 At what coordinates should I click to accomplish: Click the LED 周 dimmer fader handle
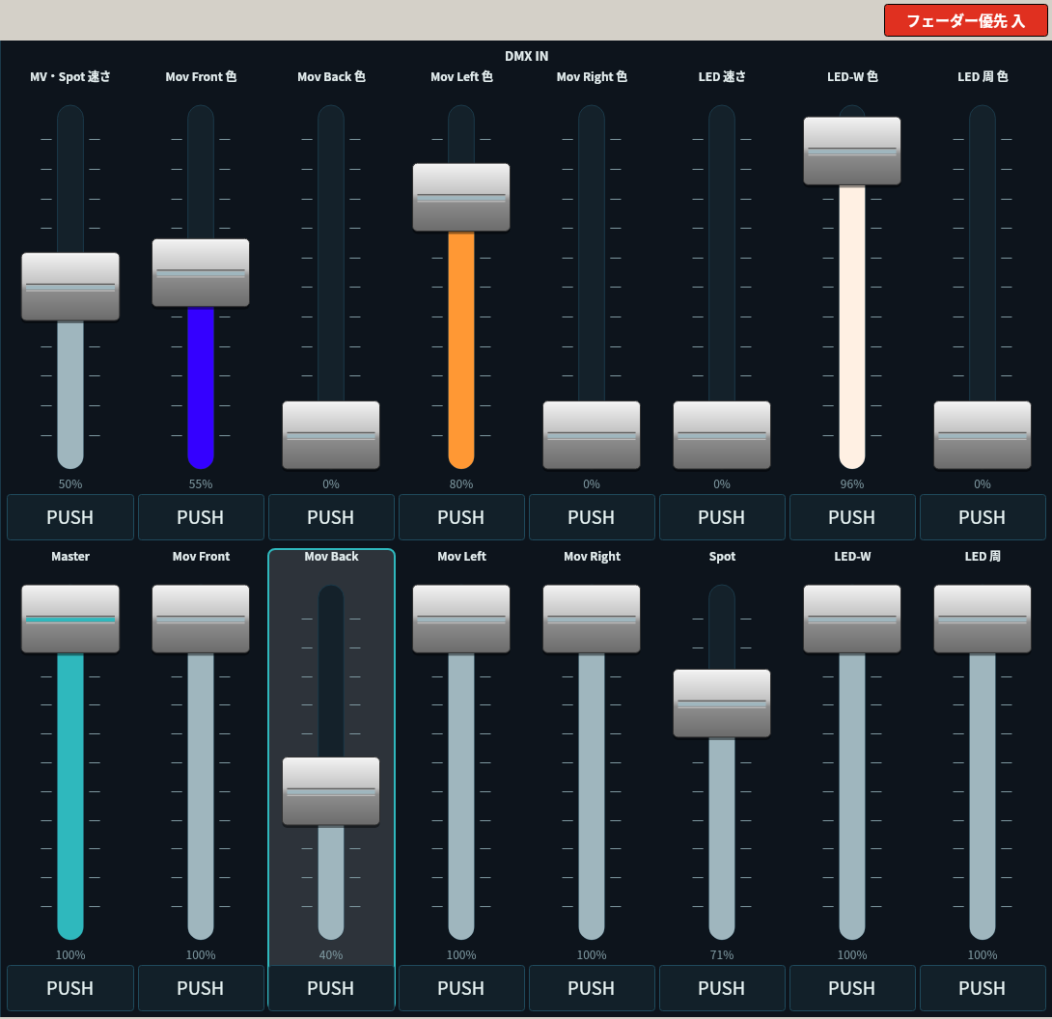coord(983,620)
